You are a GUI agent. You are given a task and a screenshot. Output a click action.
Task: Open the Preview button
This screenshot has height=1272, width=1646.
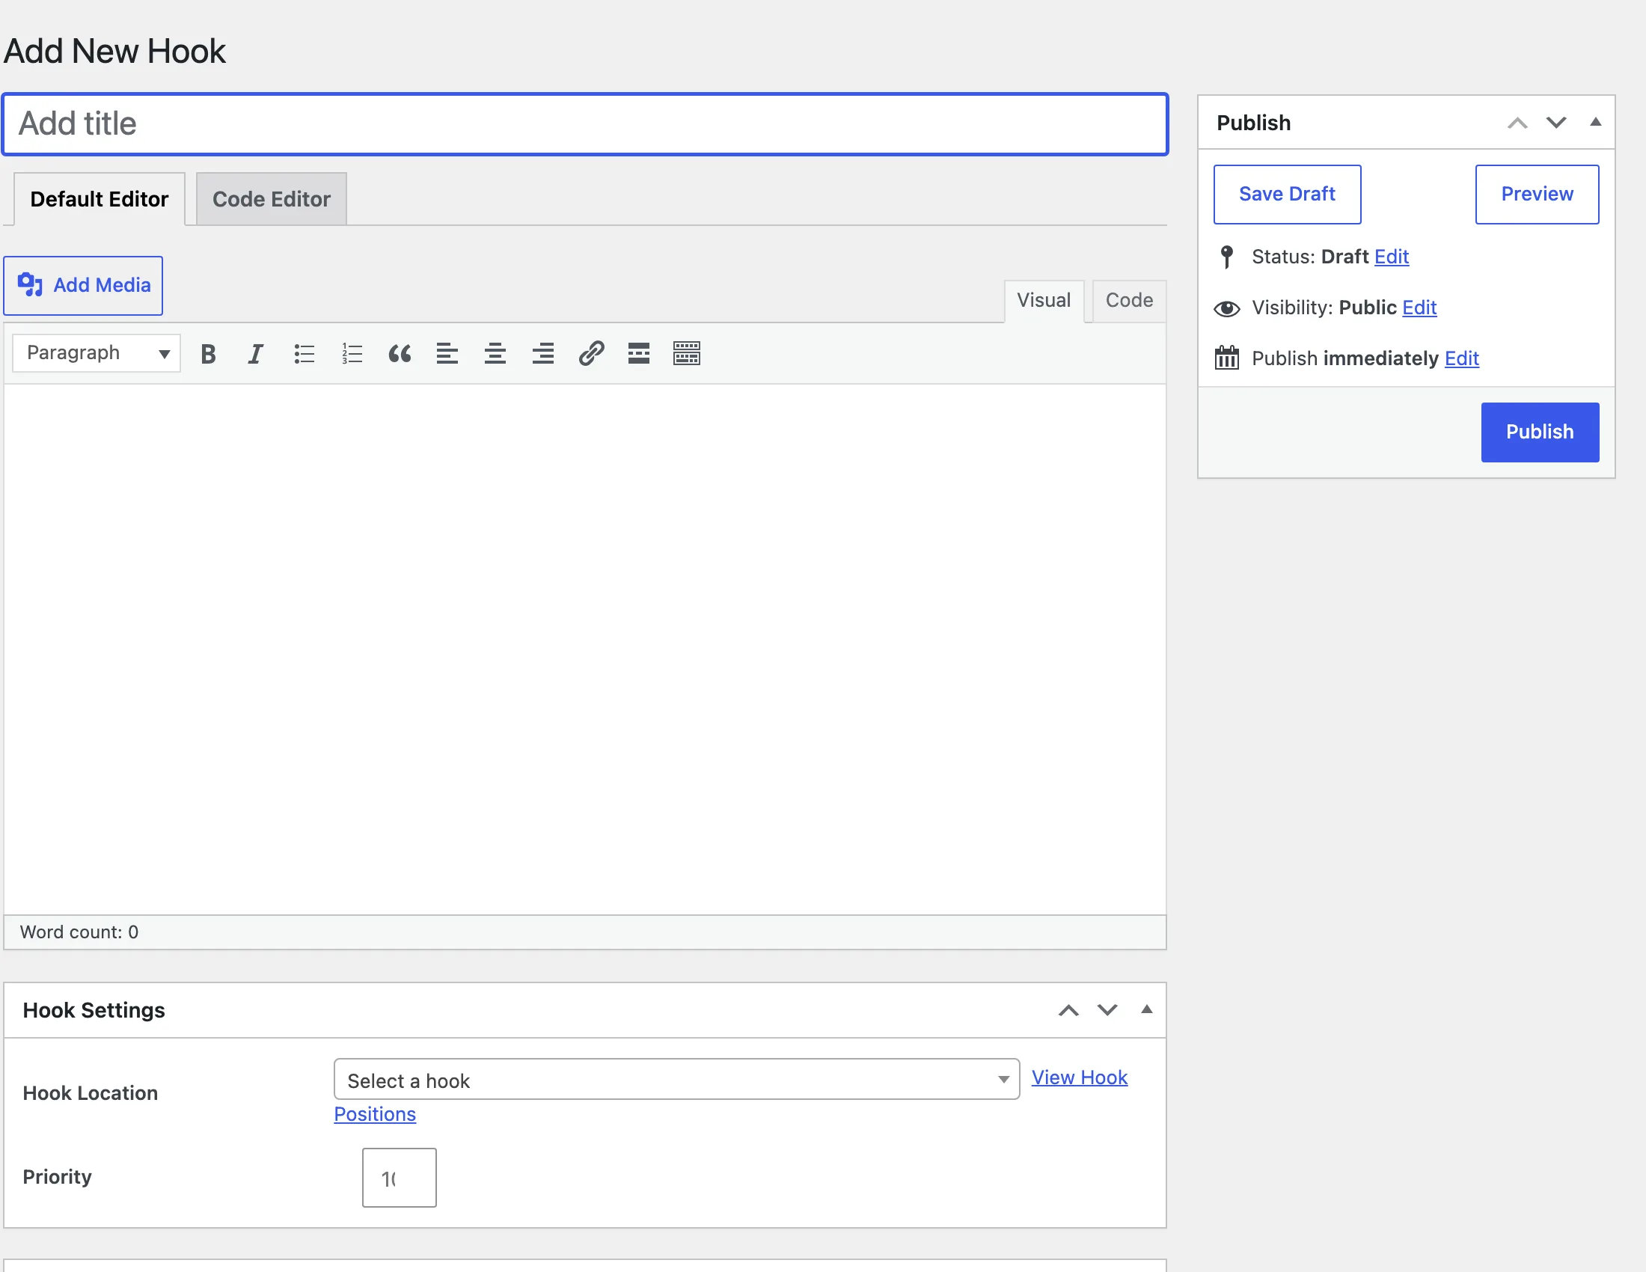click(1537, 195)
